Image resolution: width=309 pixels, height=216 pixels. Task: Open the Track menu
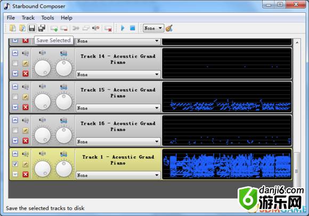(x=28, y=18)
